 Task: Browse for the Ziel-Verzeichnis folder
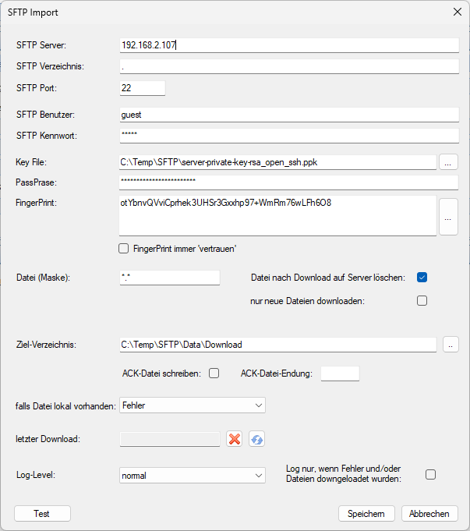point(451,344)
